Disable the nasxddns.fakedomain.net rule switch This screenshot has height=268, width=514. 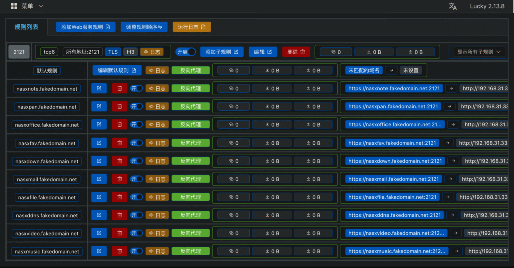[137, 215]
